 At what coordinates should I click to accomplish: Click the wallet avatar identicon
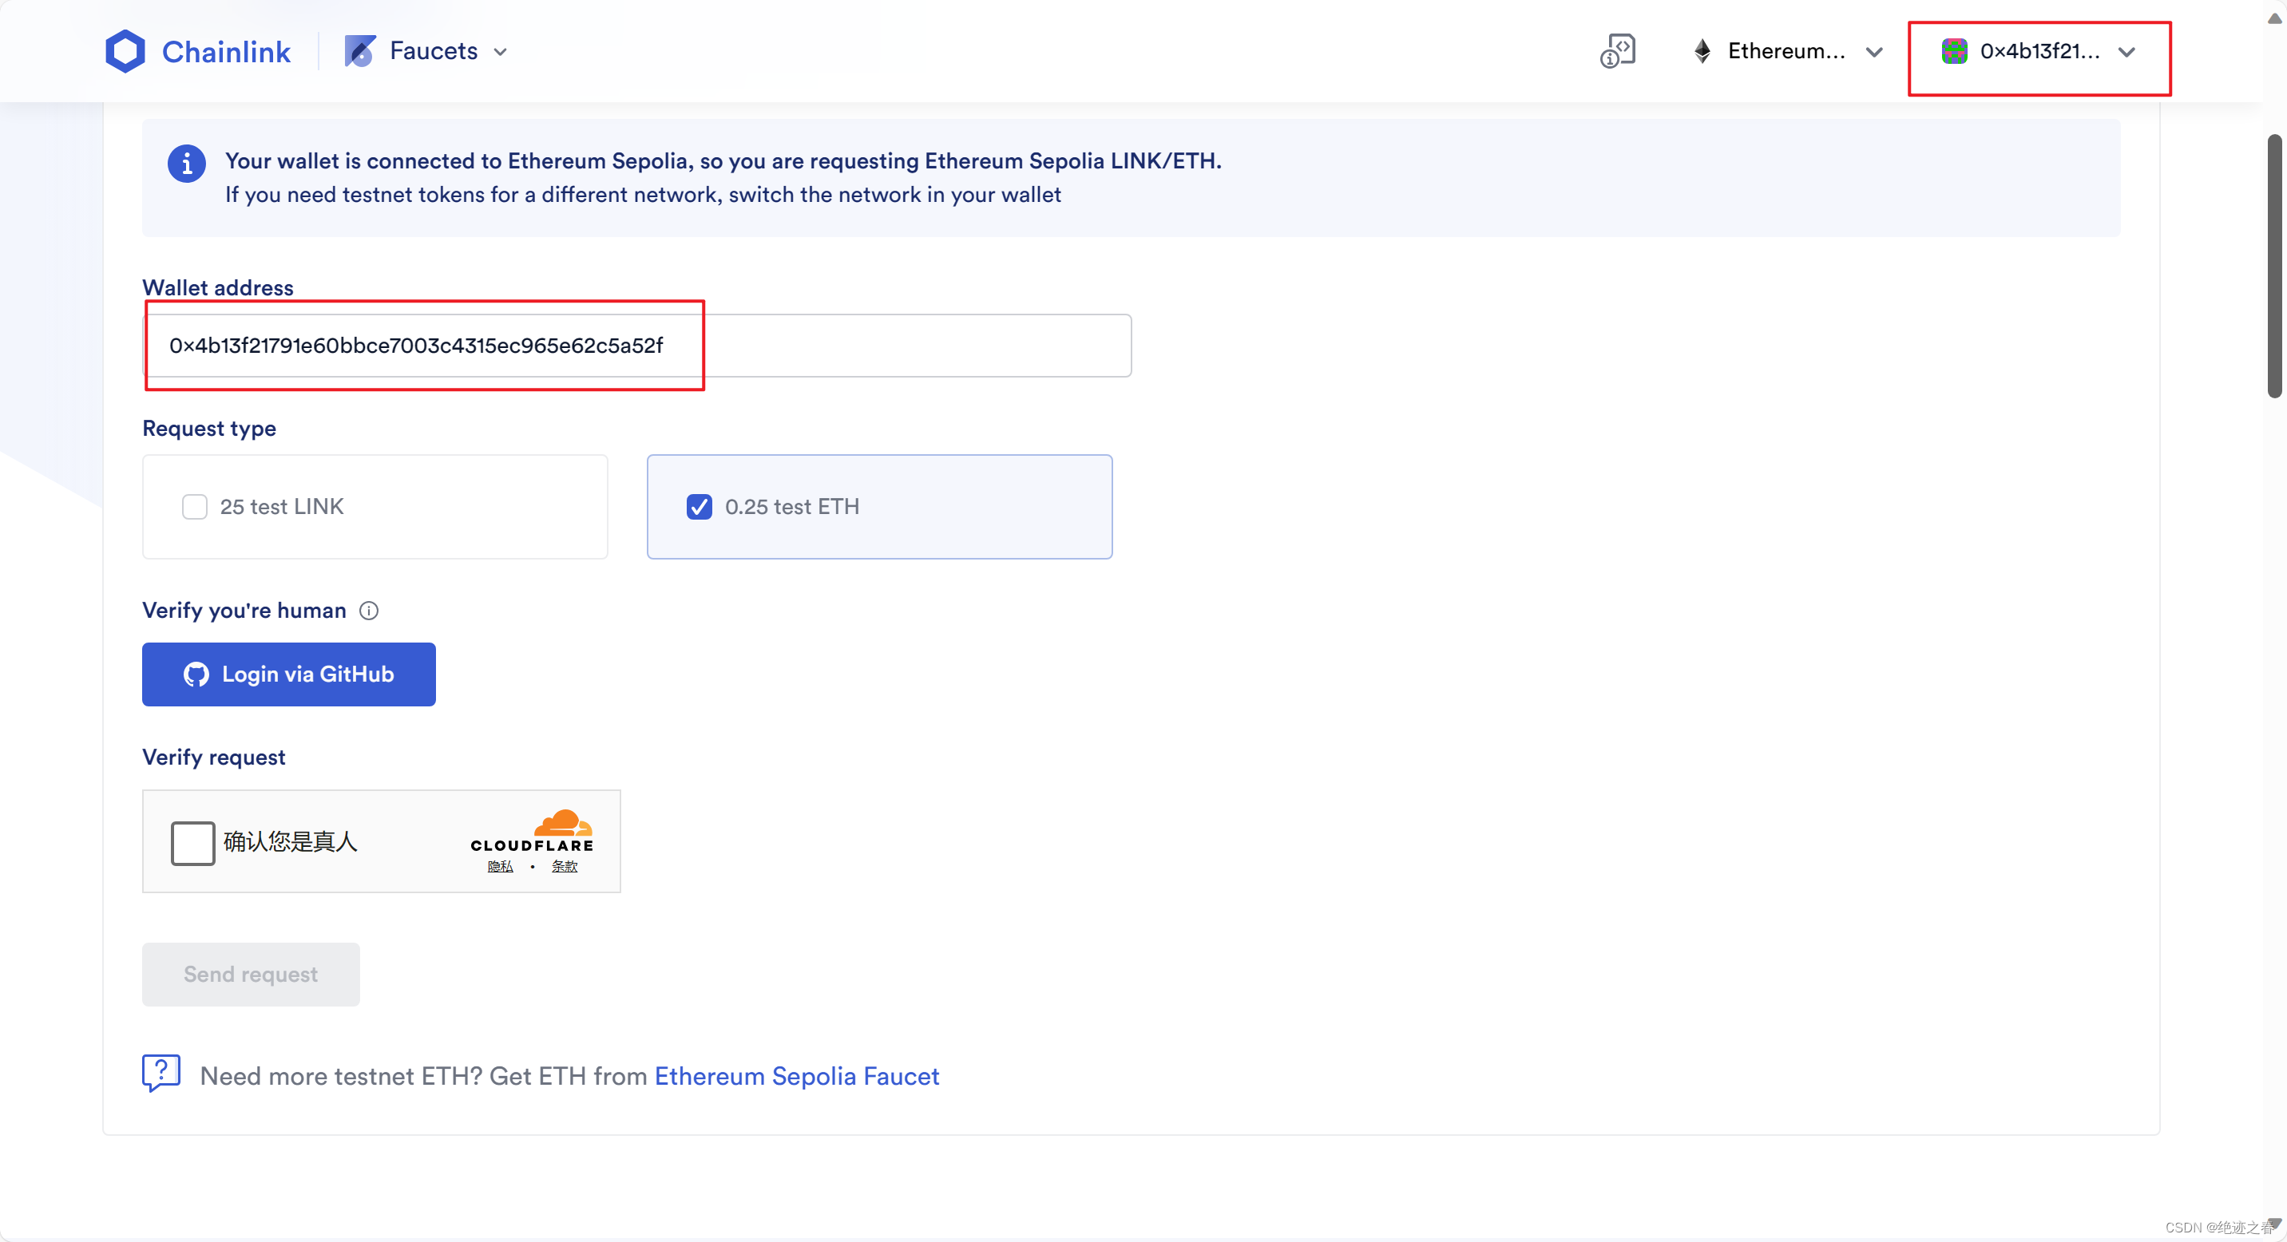pos(1954,51)
